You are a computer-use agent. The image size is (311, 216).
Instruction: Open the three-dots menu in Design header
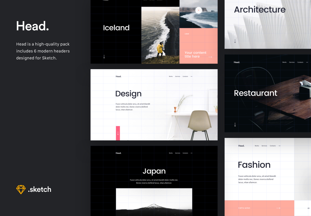click(x=192, y=76)
